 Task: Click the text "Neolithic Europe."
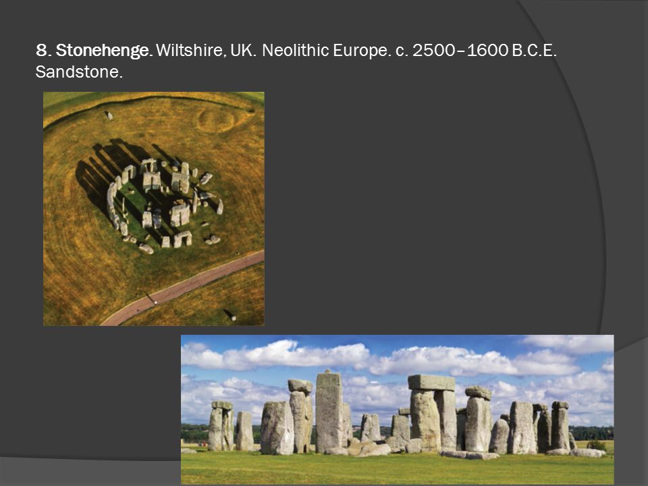pos(326,51)
